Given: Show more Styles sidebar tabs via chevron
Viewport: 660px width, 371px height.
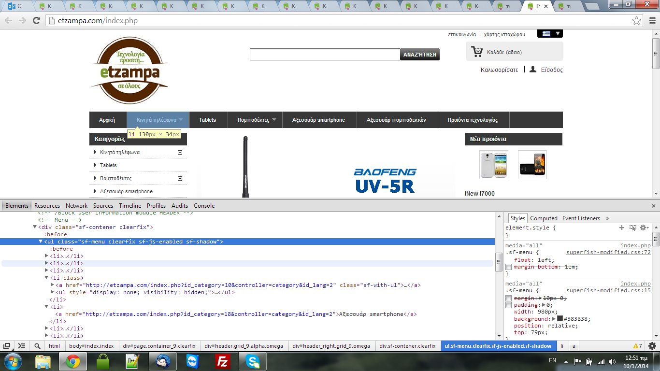Looking at the screenshot, I should (607, 218).
